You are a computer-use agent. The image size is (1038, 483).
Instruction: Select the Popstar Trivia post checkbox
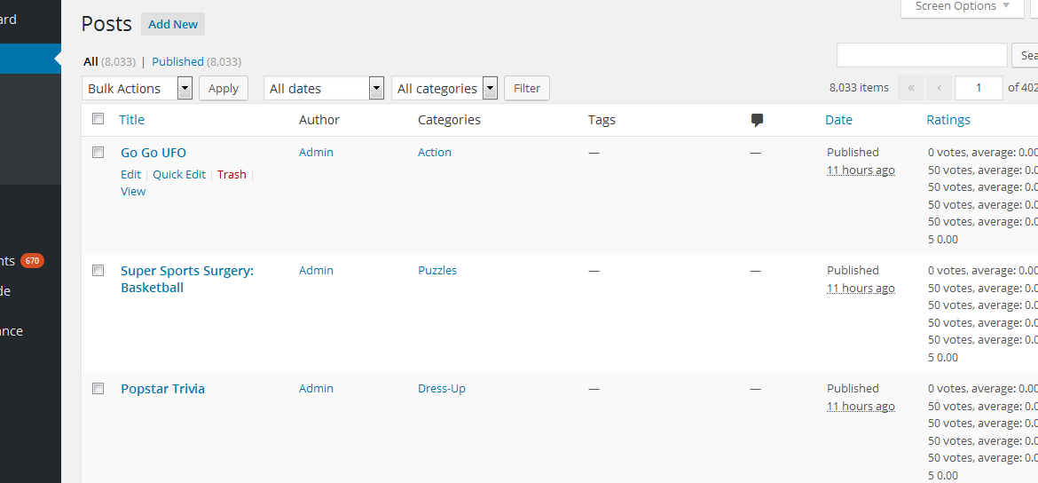tap(98, 388)
